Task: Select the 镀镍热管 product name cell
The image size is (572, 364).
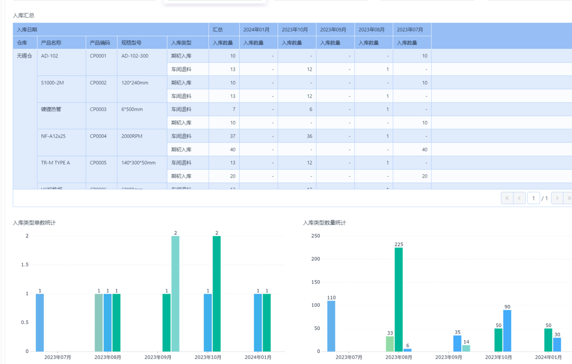Action: [62, 116]
